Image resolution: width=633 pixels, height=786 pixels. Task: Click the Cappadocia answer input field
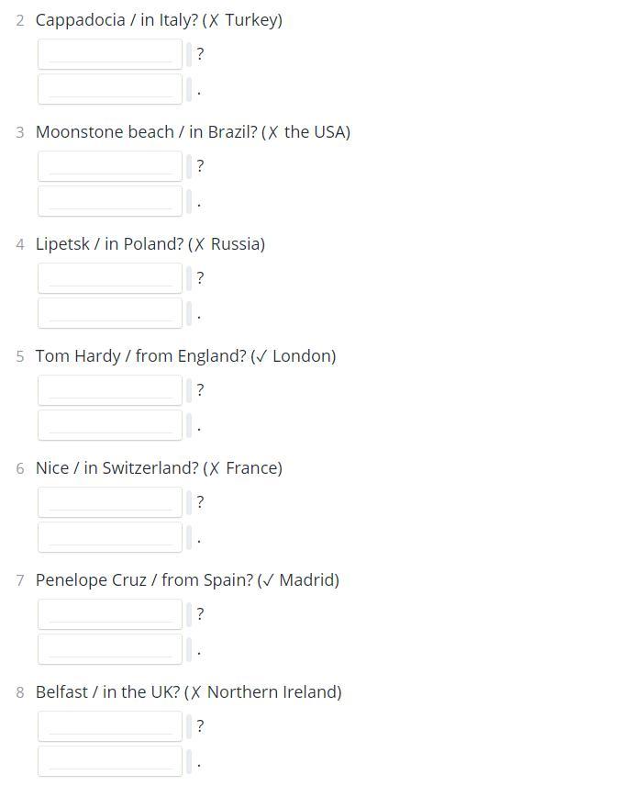(x=110, y=89)
